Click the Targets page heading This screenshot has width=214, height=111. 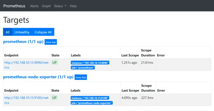click(x=16, y=20)
